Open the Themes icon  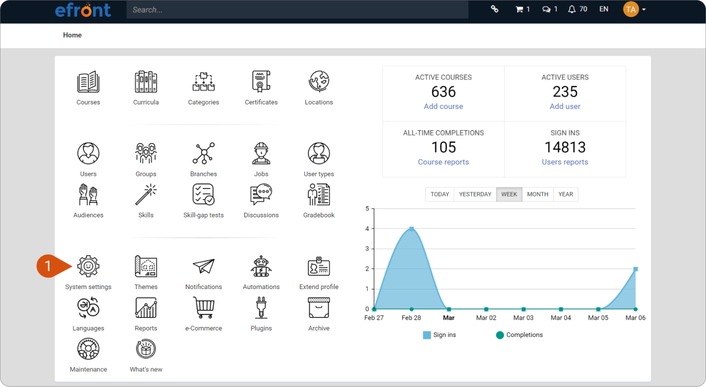coord(146,266)
